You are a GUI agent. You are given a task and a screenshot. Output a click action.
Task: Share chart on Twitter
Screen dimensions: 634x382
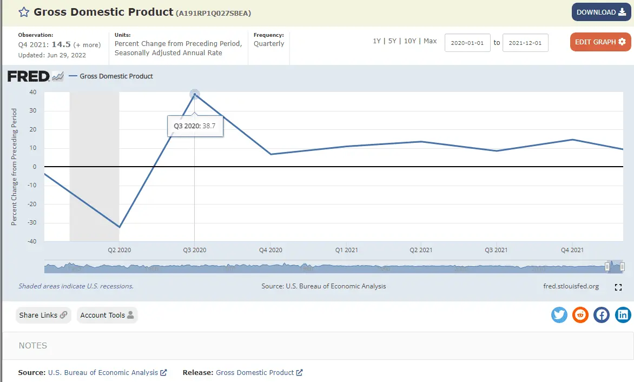point(559,315)
